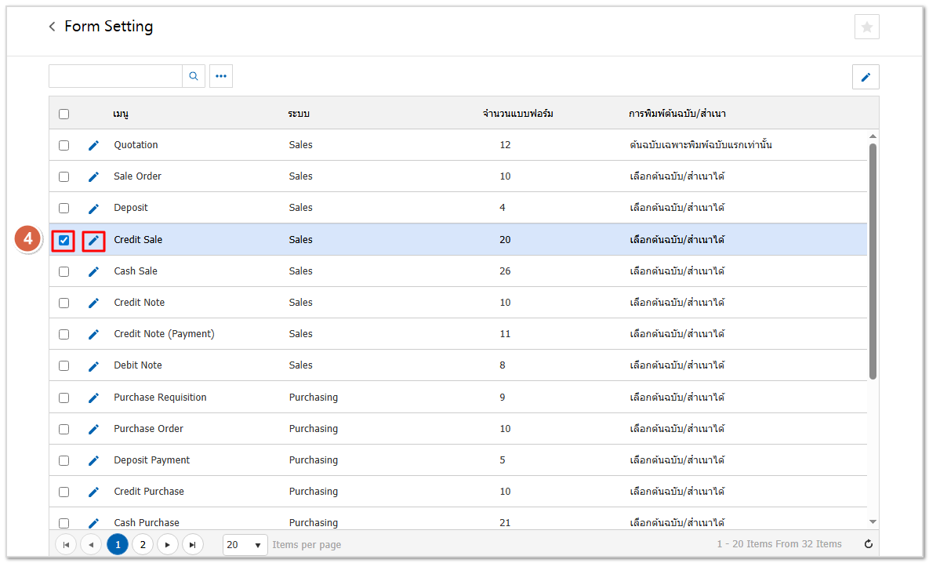Go to page 2
This screenshot has height=563, width=929.
[143, 544]
